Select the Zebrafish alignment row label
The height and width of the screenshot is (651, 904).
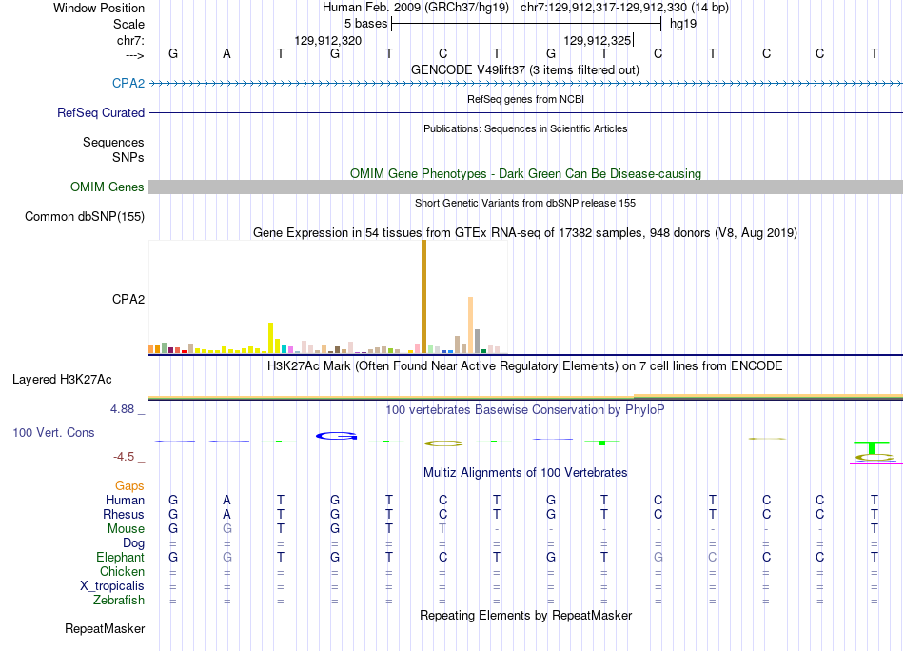119,601
